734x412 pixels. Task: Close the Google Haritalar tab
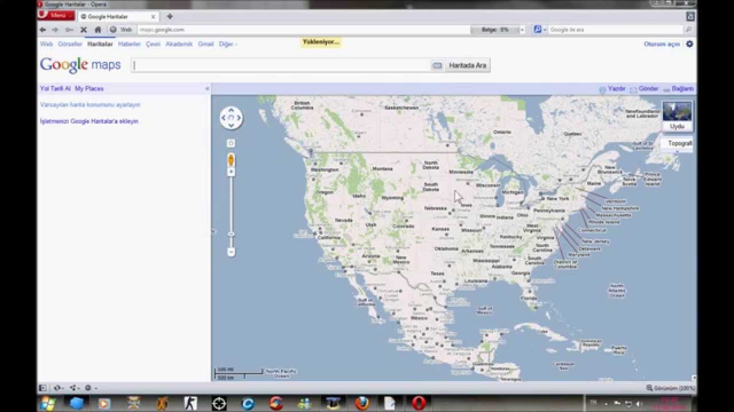pyautogui.click(x=153, y=17)
